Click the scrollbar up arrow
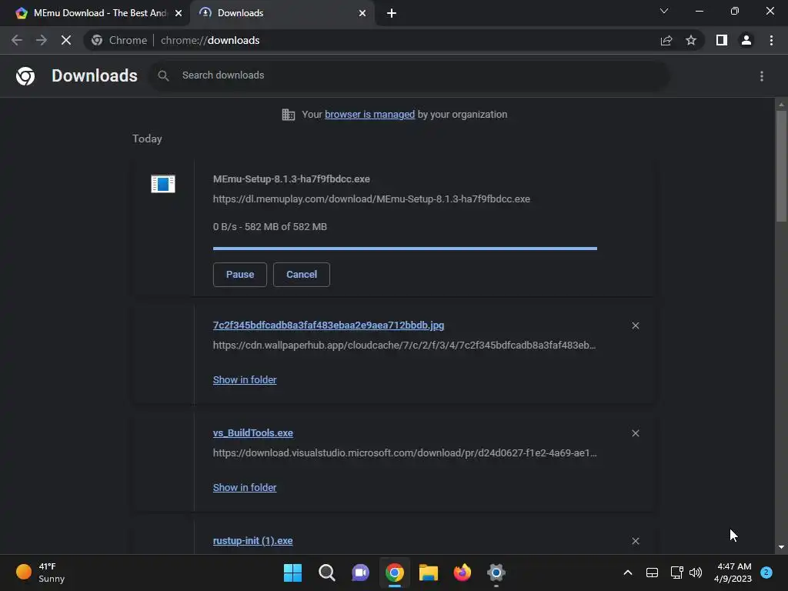This screenshot has width=788, height=591. point(781,105)
